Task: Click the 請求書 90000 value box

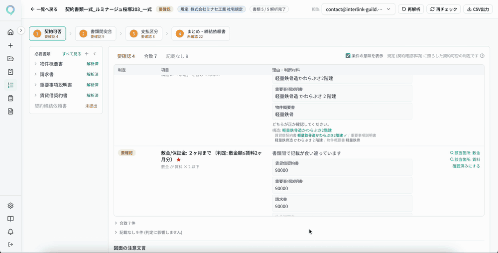Action: [x=342, y=203]
